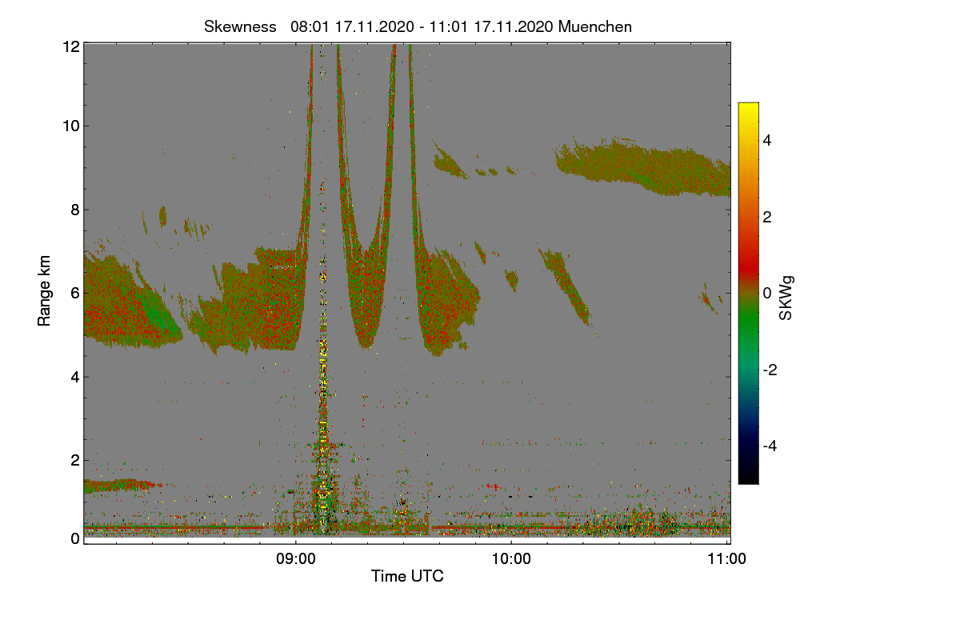Click the "Muenchen" word in the title
This screenshot has width=960, height=640.
pos(595,26)
